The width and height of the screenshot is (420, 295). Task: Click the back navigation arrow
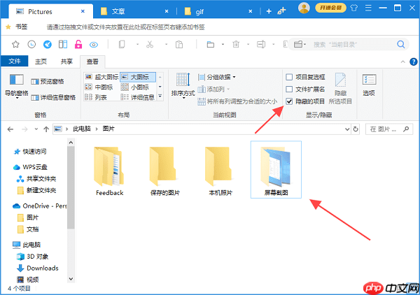[10, 129]
